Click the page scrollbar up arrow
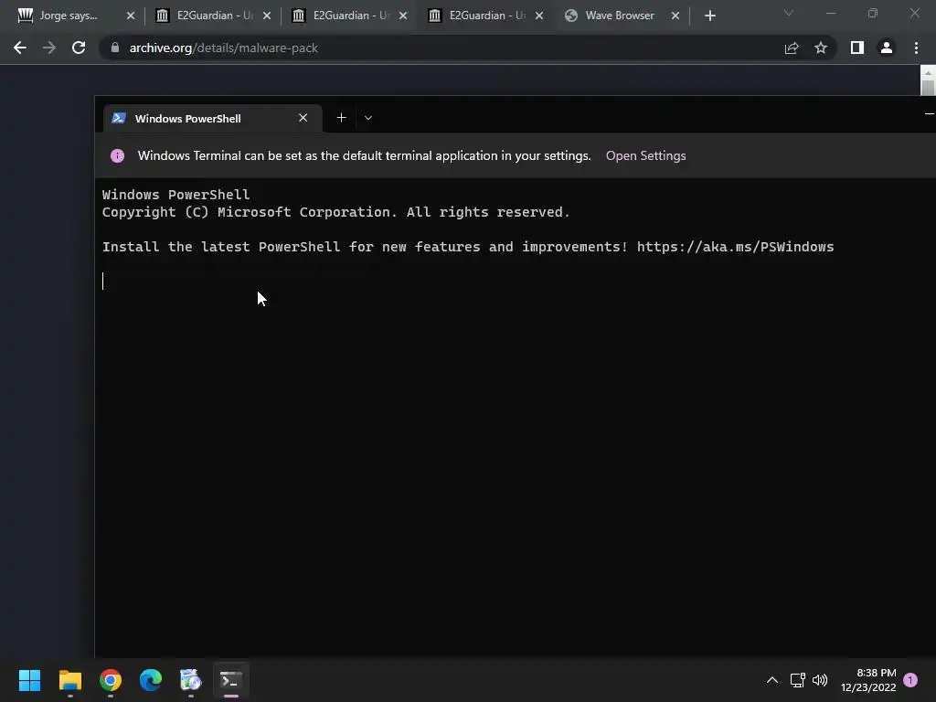 click(928, 72)
